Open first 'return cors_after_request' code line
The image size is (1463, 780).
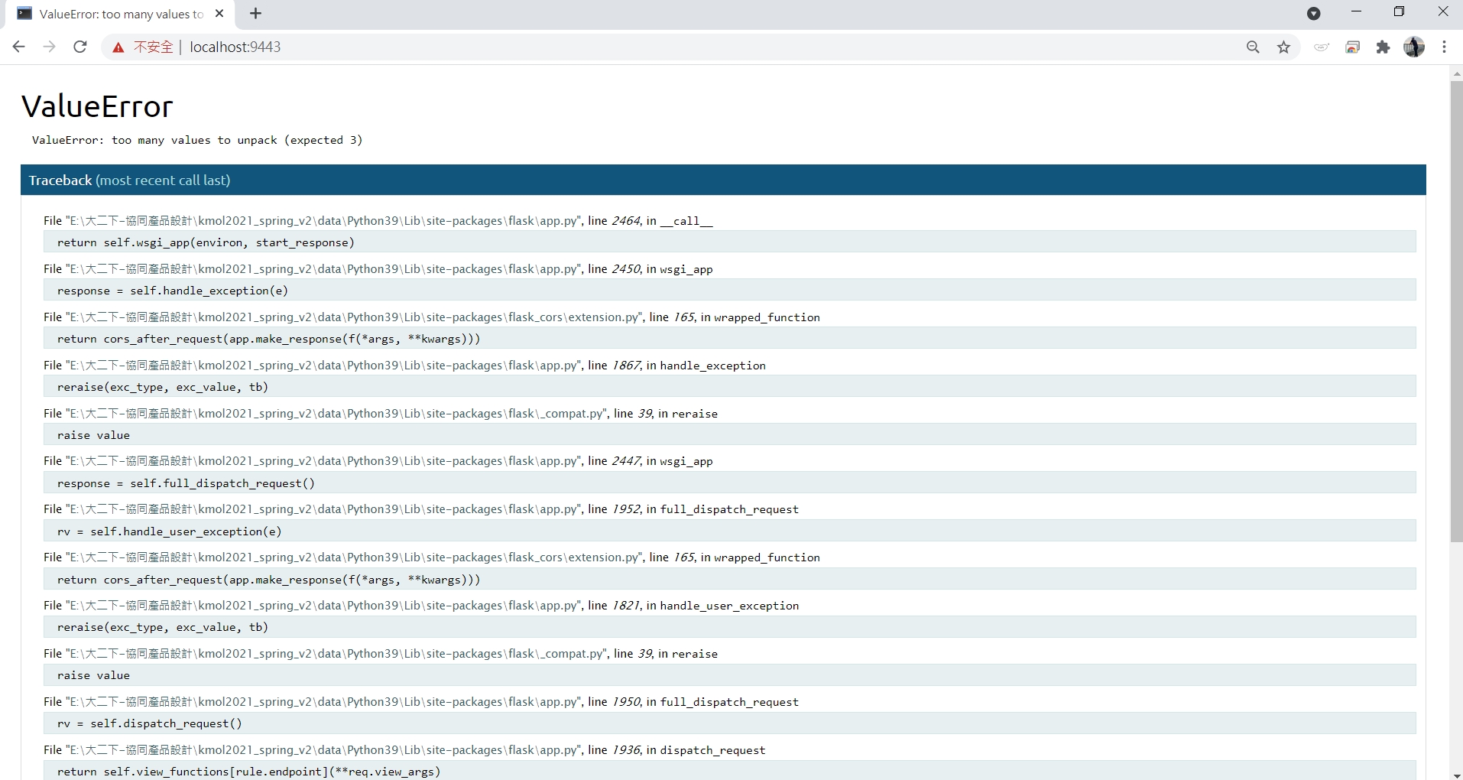click(730, 339)
